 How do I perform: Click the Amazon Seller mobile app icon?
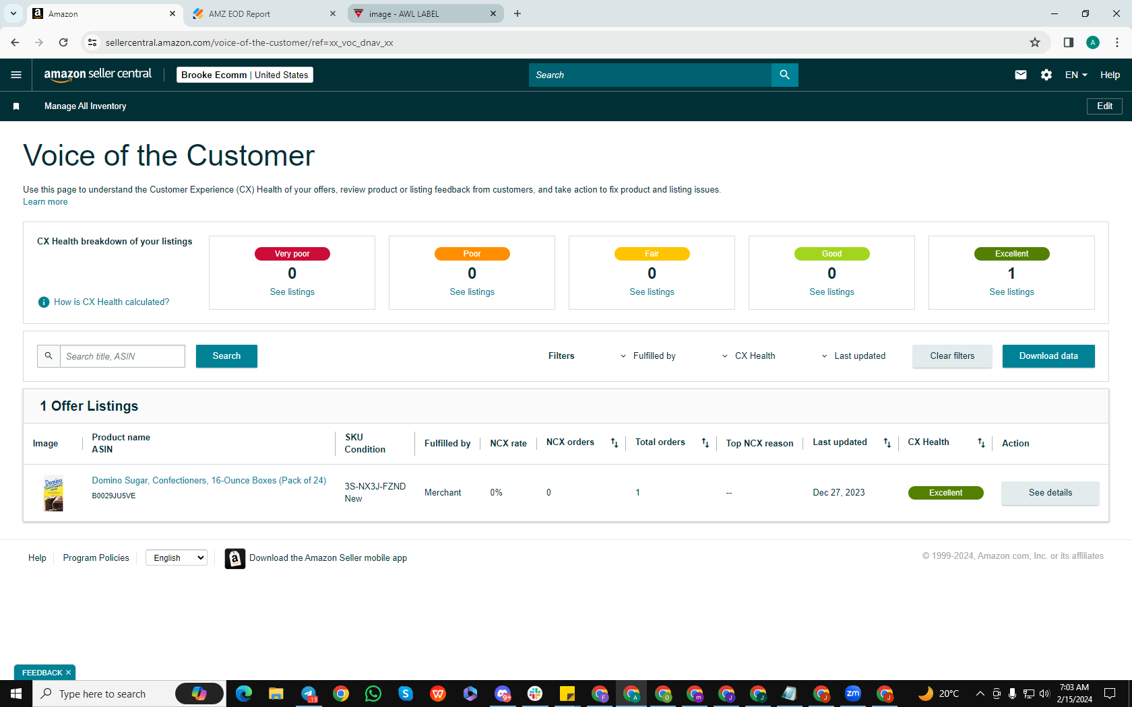tap(234, 558)
